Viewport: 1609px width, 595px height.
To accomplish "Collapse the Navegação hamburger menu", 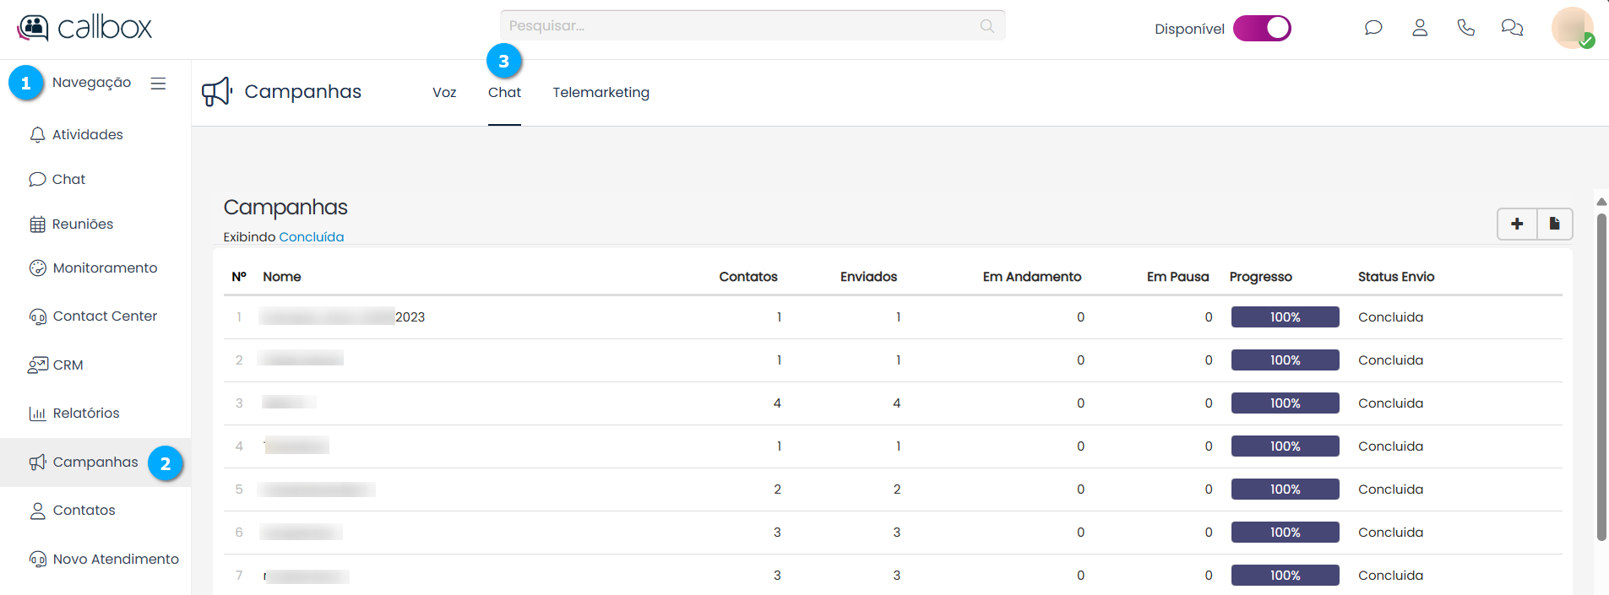I will pyautogui.click(x=158, y=83).
